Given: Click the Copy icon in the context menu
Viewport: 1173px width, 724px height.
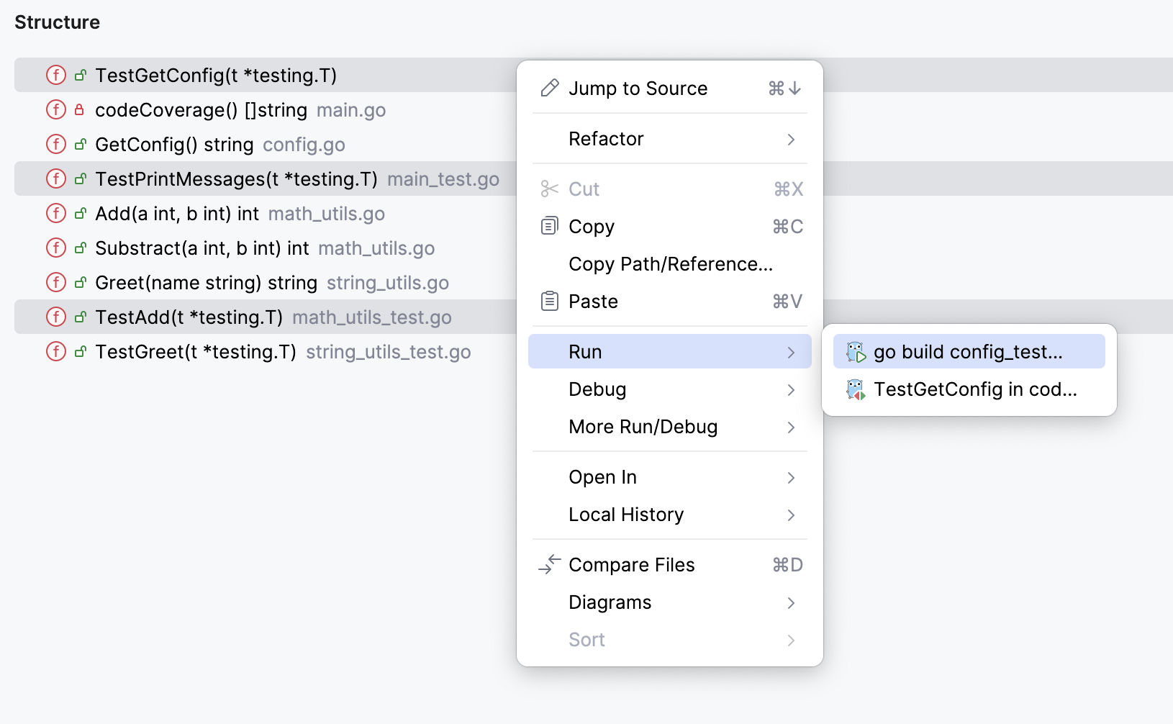Looking at the screenshot, I should pyautogui.click(x=549, y=226).
